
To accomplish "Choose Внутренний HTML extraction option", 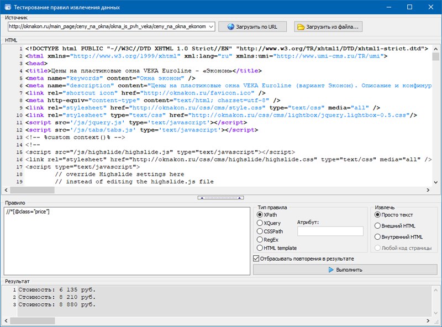I will [x=398, y=237].
